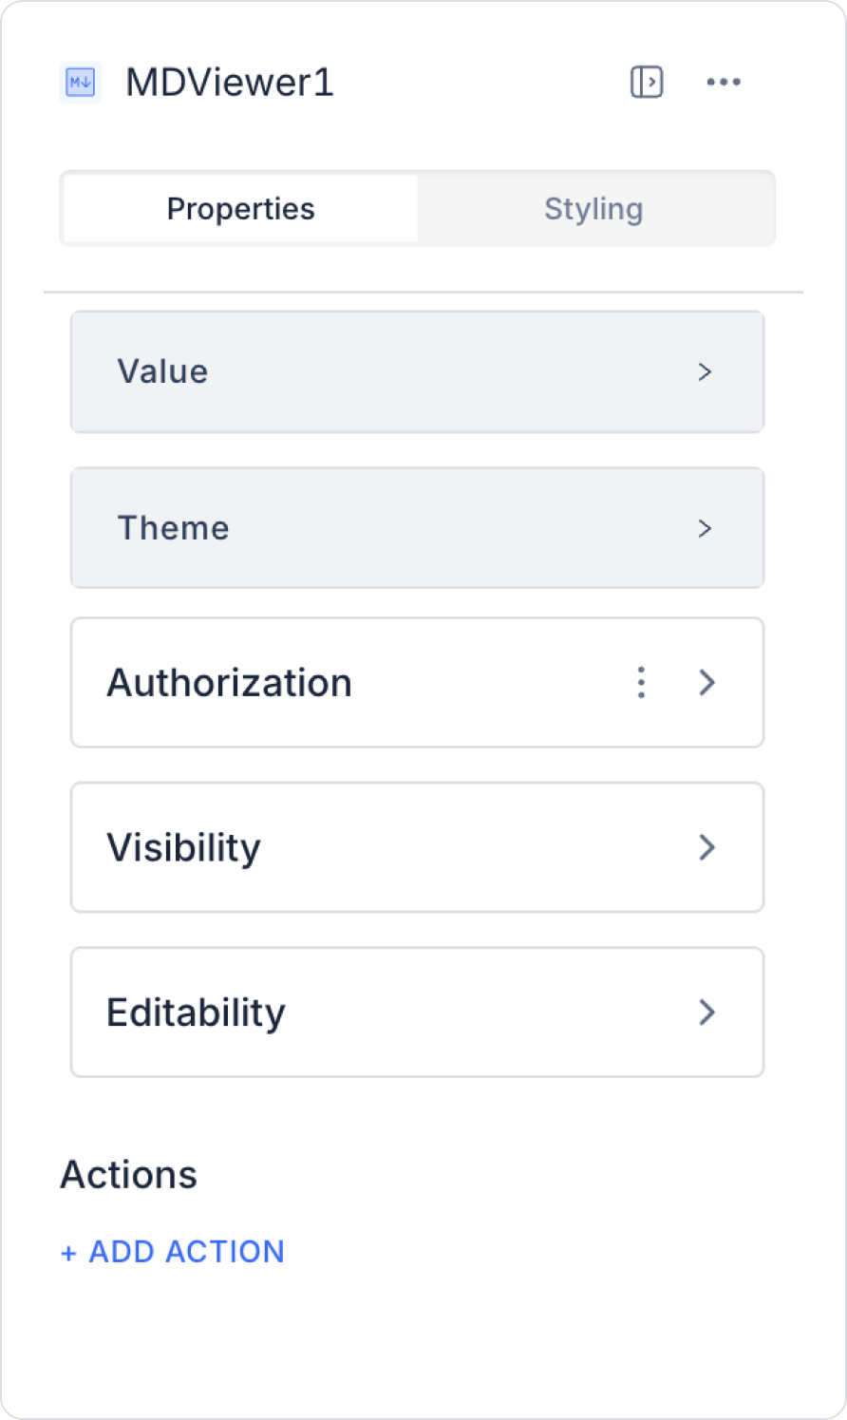
Task: Expand Editability using its chevron arrow
Action: 706,1013
